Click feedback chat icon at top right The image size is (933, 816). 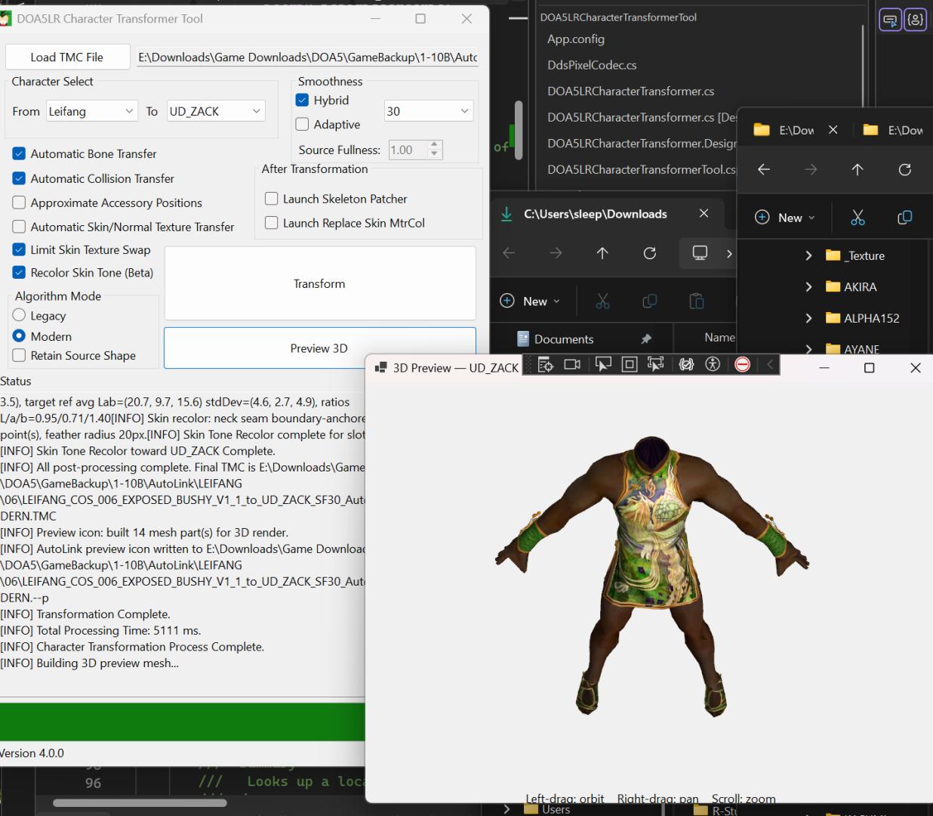pyautogui.click(x=890, y=20)
